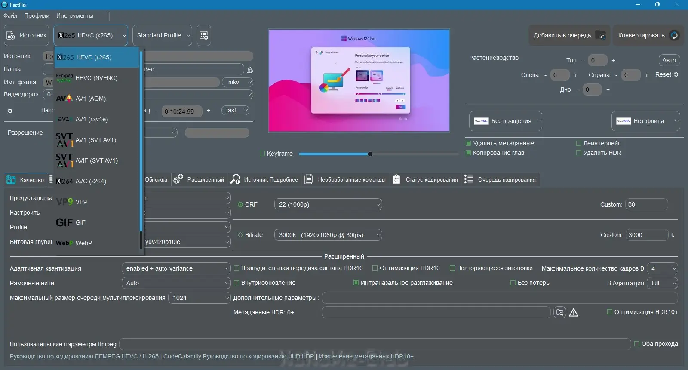
Task: Uncheck the remove metadata checkbox
Action: click(x=468, y=143)
